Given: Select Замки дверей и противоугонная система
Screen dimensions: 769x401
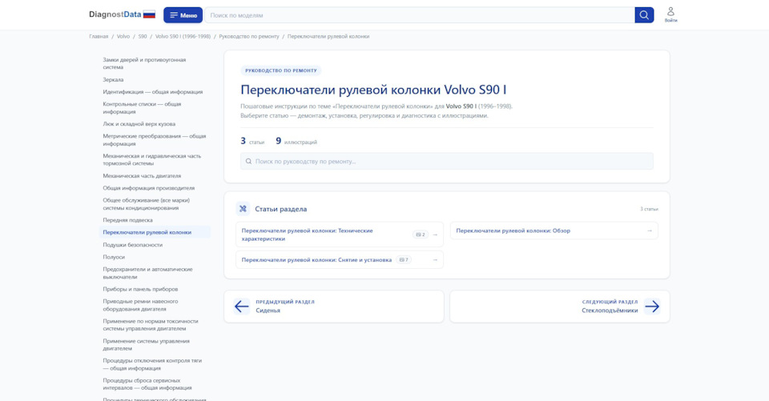Looking at the screenshot, I should pyautogui.click(x=155, y=63).
